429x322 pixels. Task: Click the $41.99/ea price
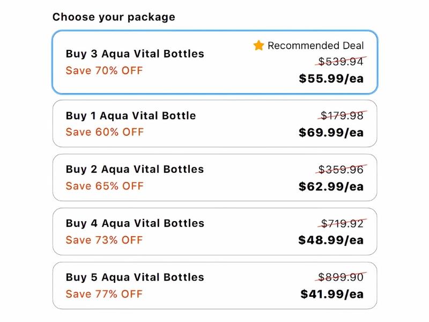click(332, 294)
